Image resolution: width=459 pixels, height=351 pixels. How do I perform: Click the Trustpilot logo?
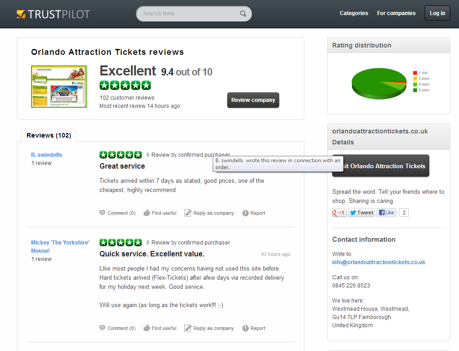pyautogui.click(x=53, y=14)
